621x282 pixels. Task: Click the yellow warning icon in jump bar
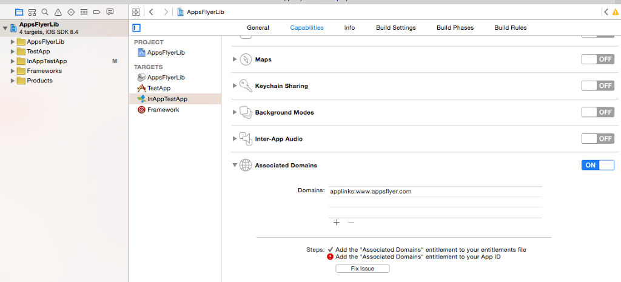pyautogui.click(x=616, y=12)
